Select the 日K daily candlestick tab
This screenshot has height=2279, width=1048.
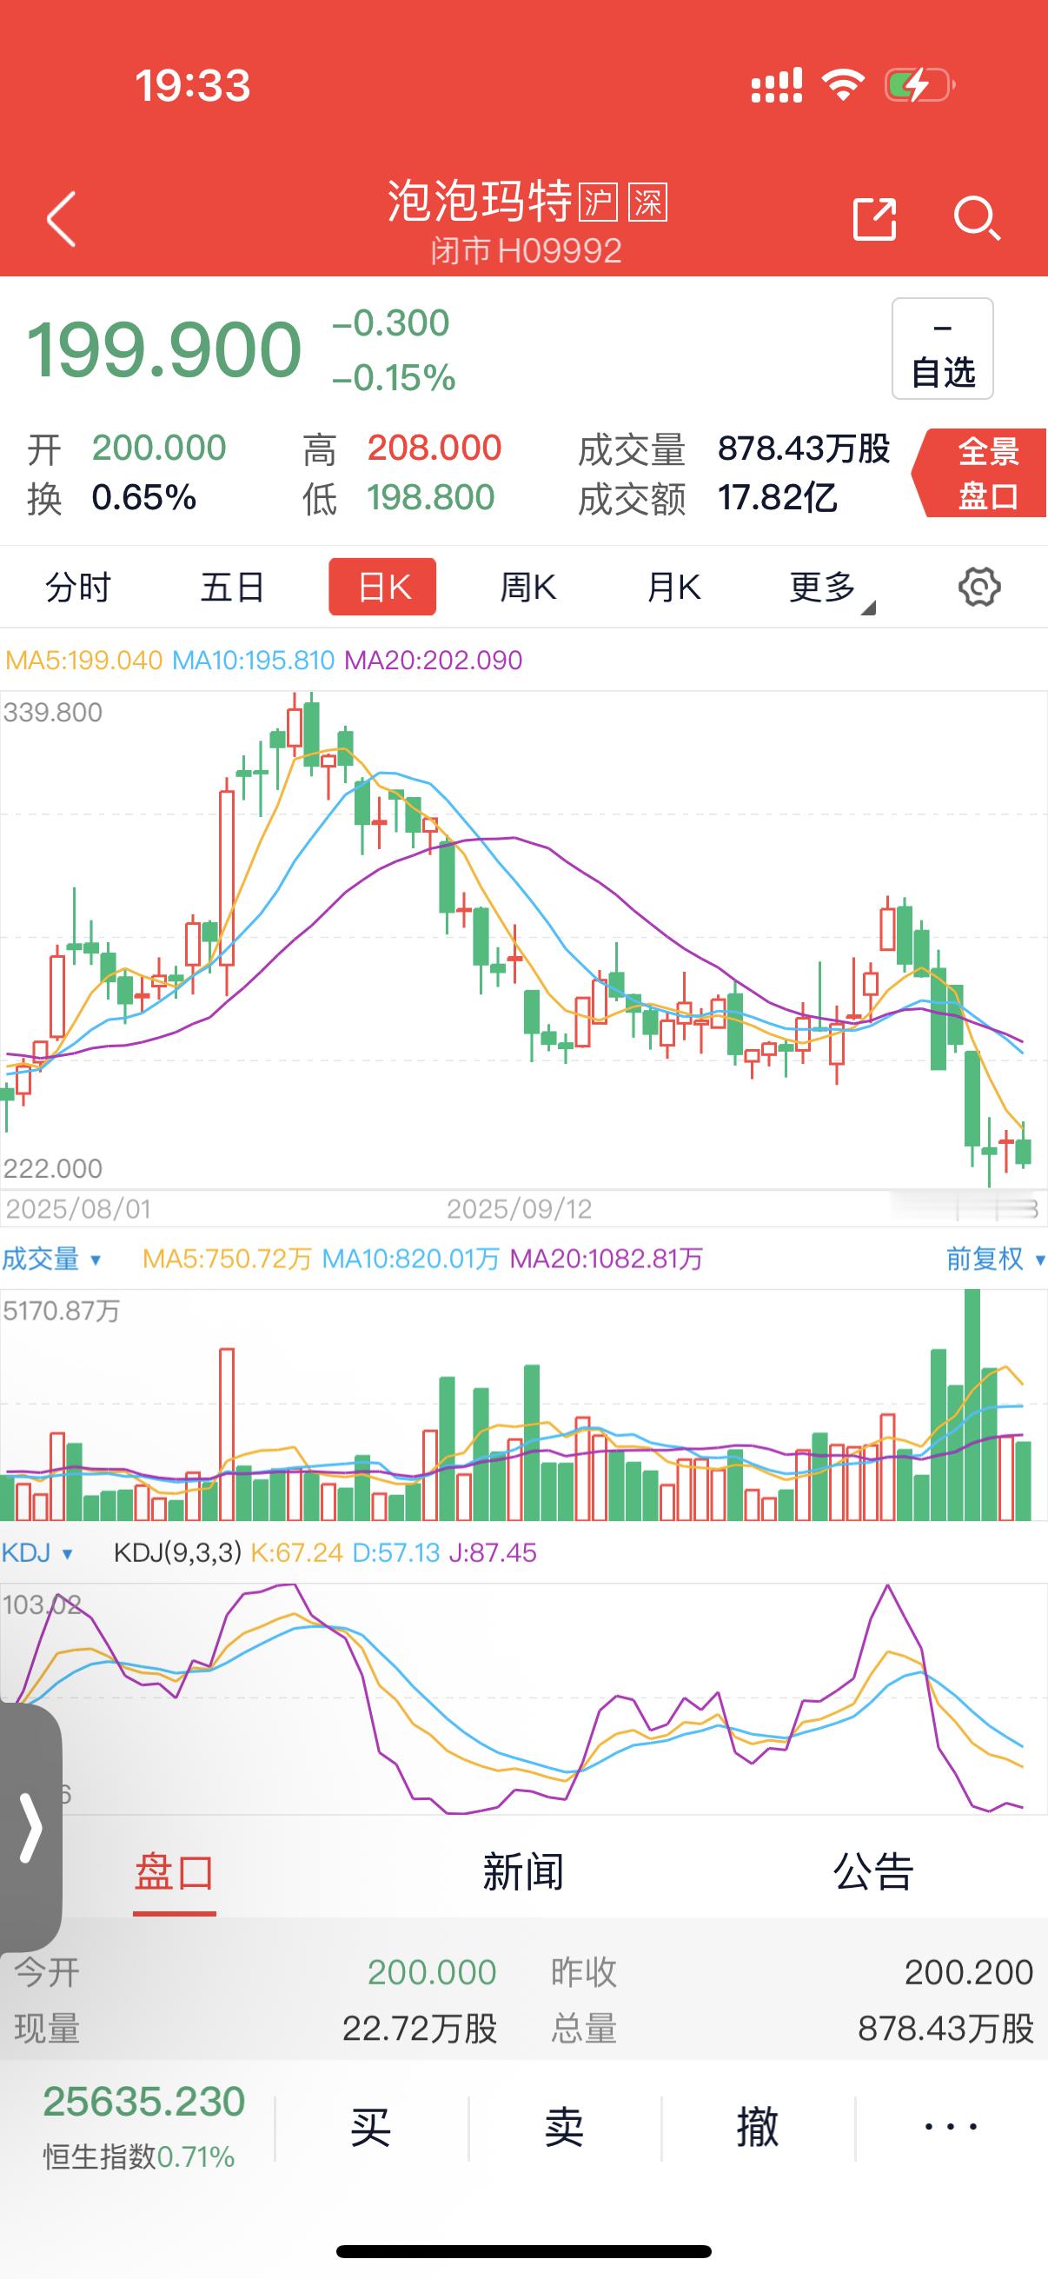click(x=383, y=587)
